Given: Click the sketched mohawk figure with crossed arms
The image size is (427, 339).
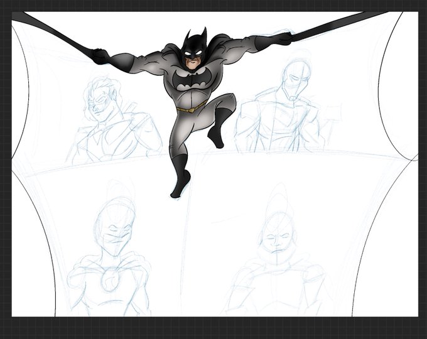Looking at the screenshot, I should pyautogui.click(x=278, y=252).
